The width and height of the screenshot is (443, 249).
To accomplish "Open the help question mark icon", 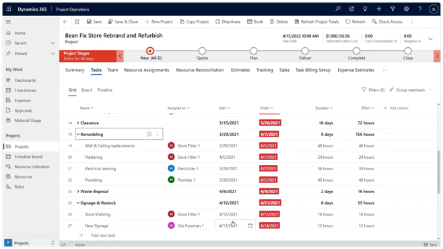I will point(420,9).
